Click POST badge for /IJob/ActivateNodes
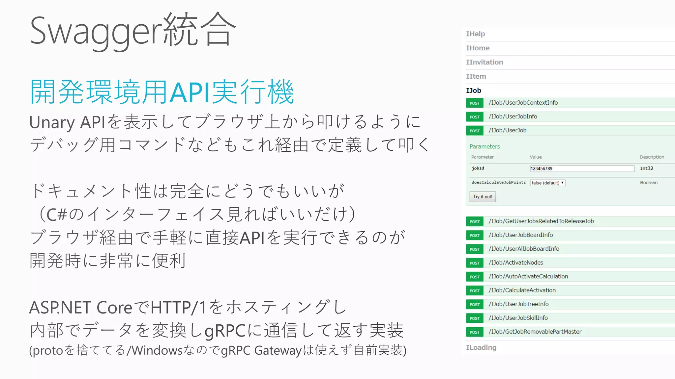The width and height of the screenshot is (675, 379). (475, 263)
